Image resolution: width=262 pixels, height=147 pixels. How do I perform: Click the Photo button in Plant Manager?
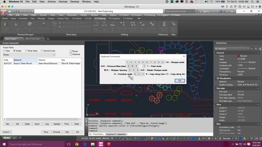[x=67, y=124]
